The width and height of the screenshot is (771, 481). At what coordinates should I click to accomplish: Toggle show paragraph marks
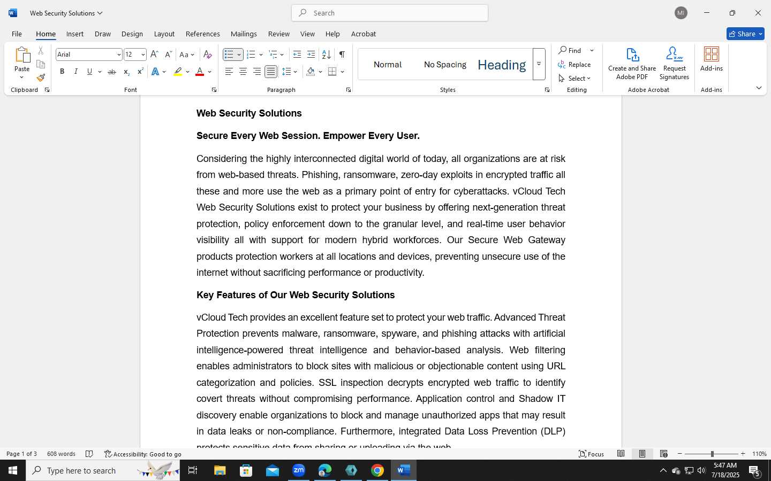click(342, 55)
